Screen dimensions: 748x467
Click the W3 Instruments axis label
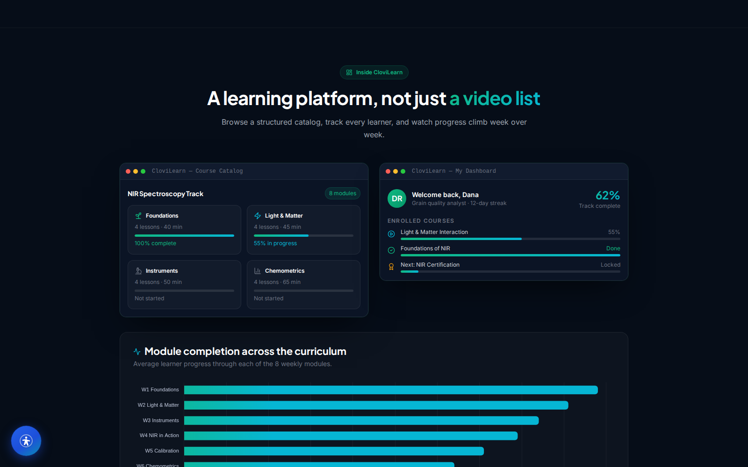coord(161,420)
